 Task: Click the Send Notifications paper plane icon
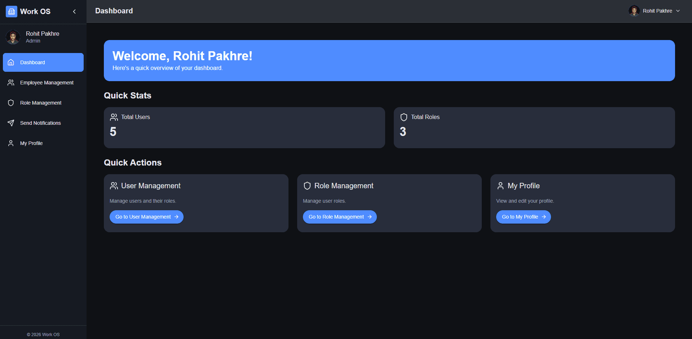[11, 123]
